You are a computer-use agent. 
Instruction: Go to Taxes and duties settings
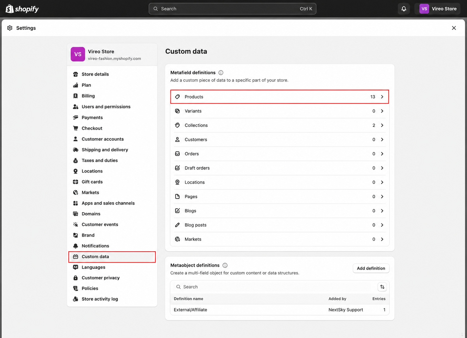112,160
